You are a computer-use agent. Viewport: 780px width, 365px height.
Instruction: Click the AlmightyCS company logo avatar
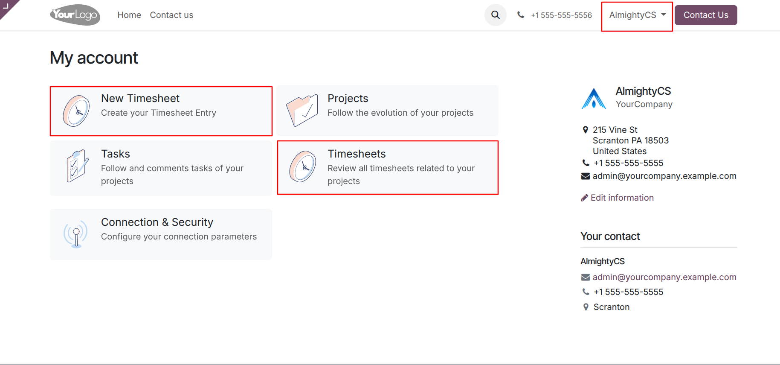tap(594, 99)
